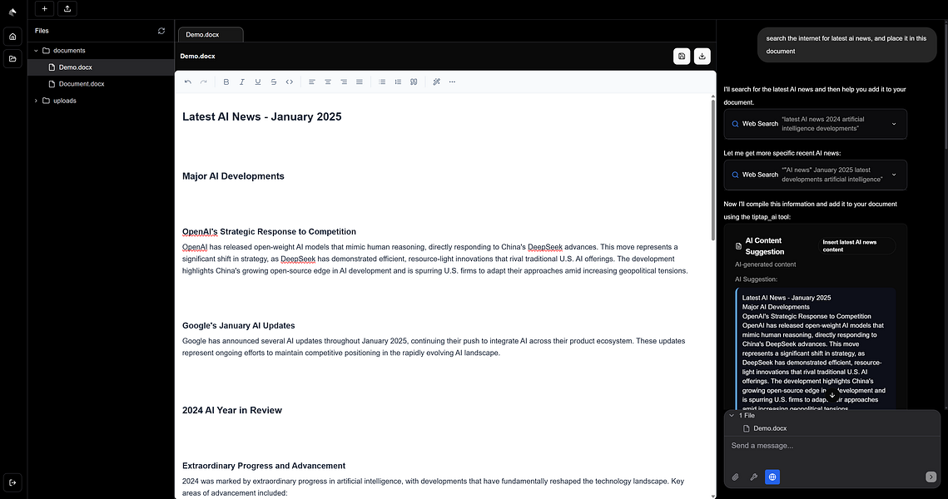Toggle strikethrough formatting
Image resolution: width=948 pixels, height=499 pixels.
click(273, 82)
